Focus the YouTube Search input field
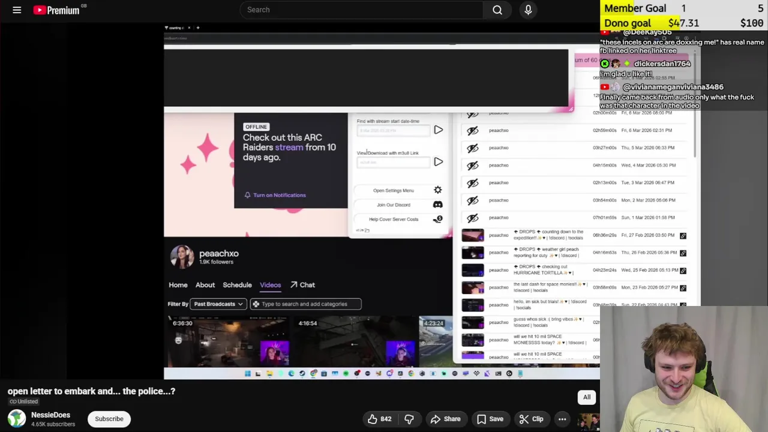This screenshot has width=768, height=432. click(x=361, y=10)
